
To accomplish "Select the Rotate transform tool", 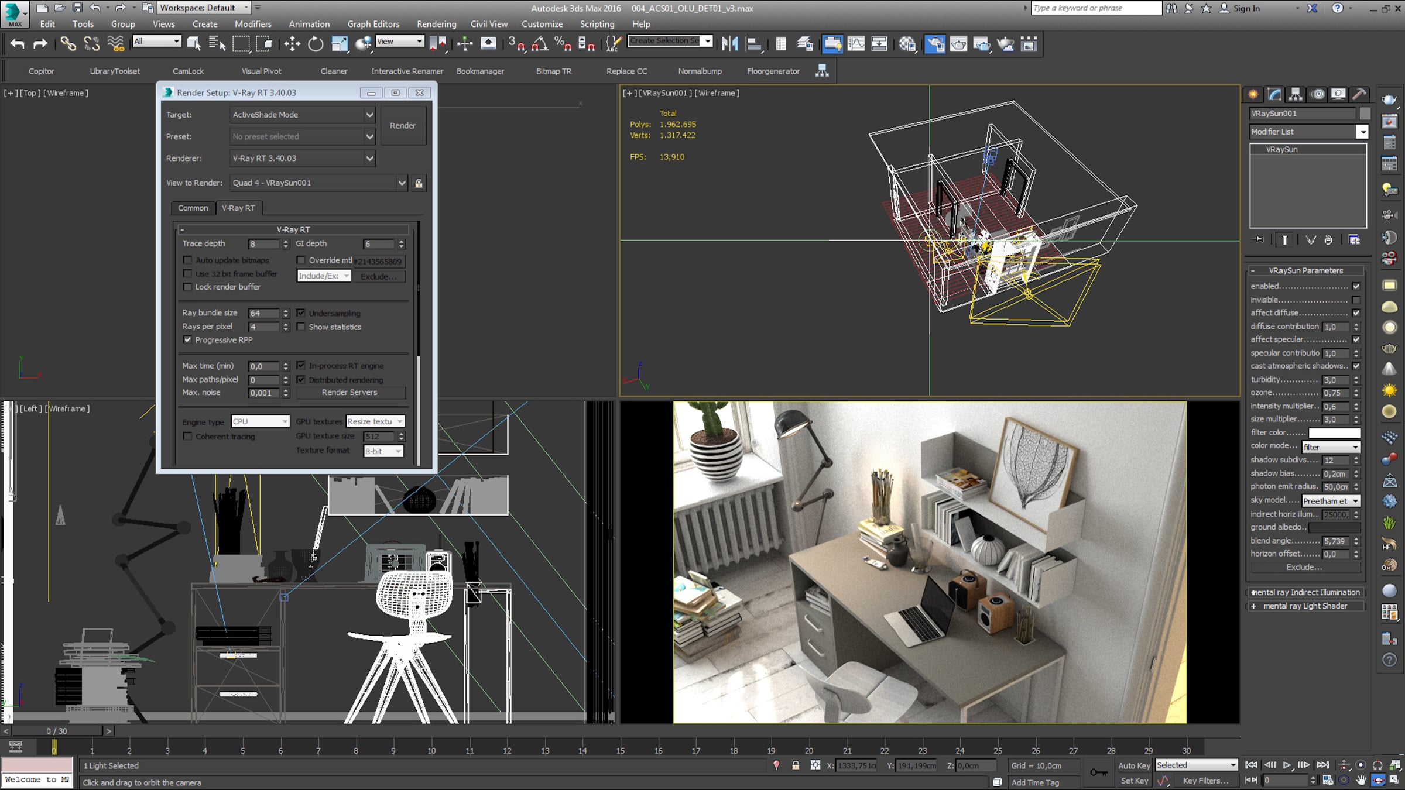I will click(x=315, y=44).
